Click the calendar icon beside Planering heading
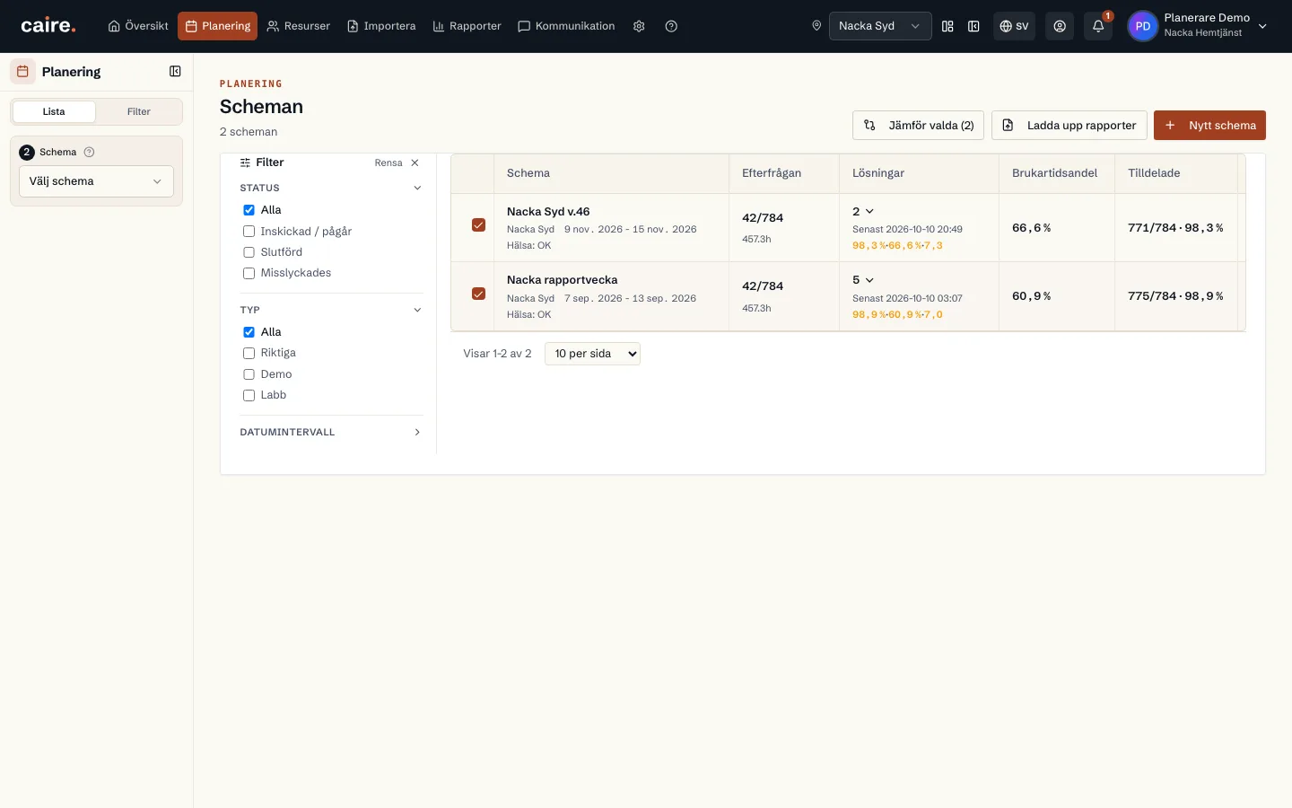 coord(23,71)
